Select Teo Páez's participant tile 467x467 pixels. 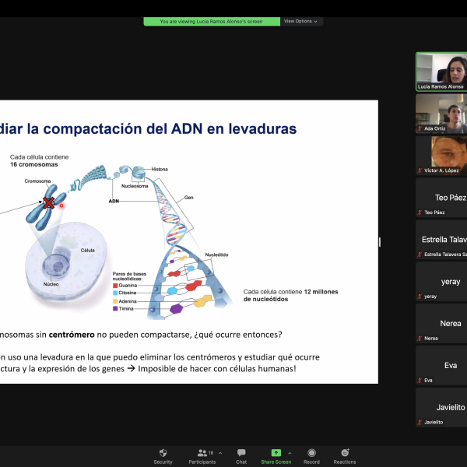(441, 197)
